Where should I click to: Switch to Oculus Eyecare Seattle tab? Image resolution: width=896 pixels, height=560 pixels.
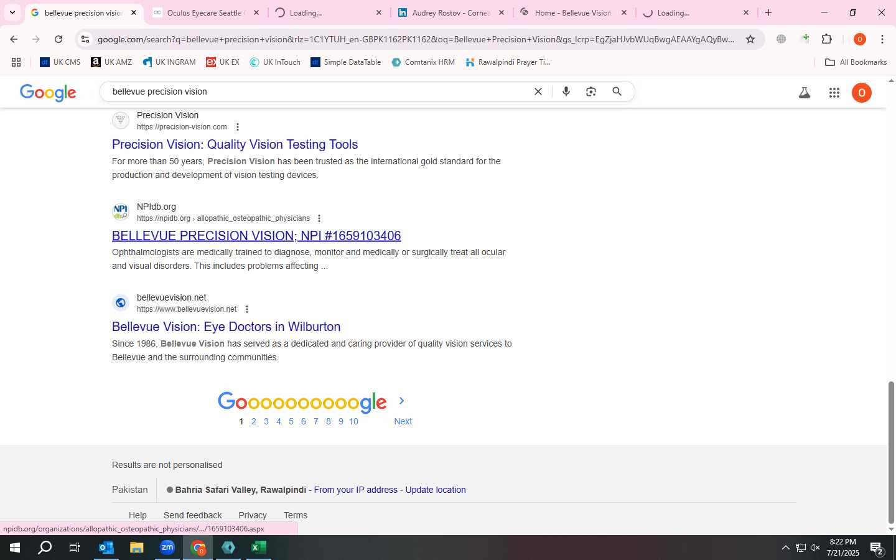click(x=205, y=12)
